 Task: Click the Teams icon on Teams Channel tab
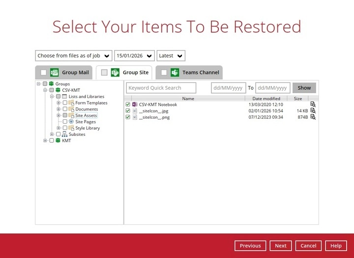(175, 73)
